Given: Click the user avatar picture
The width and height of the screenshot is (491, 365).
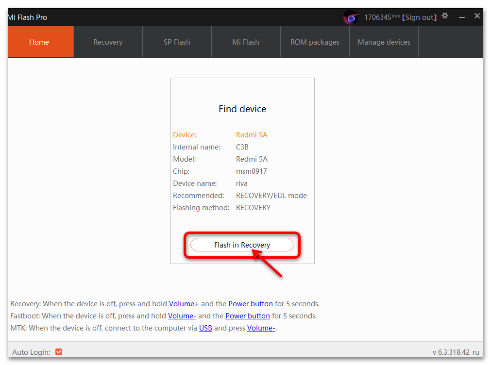Looking at the screenshot, I should pyautogui.click(x=351, y=17).
